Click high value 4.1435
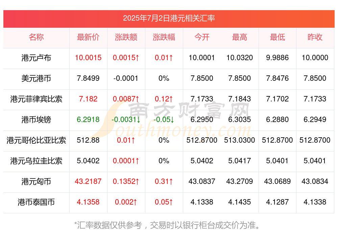 tap(240, 202)
